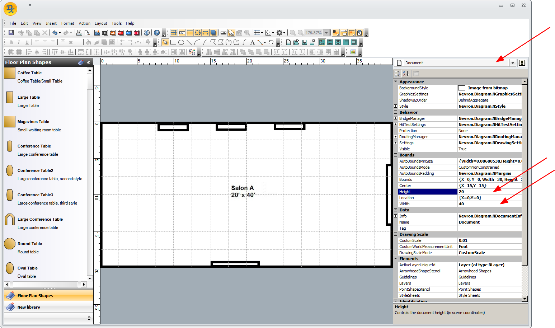555x328 pixels.
Task: Toggle the Pointer selection tool
Action: 165,42
